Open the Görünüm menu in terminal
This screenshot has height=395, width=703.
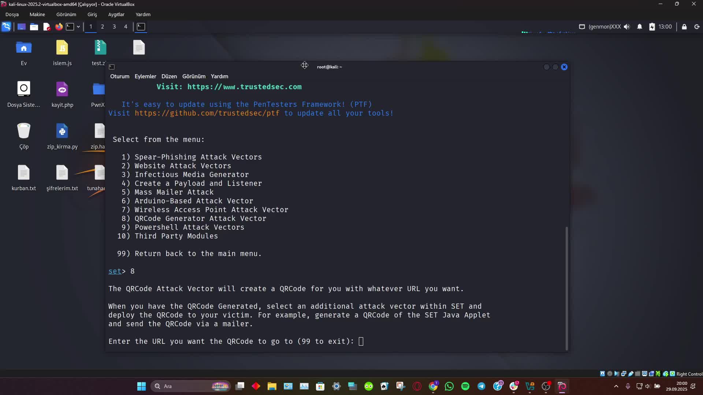194,76
